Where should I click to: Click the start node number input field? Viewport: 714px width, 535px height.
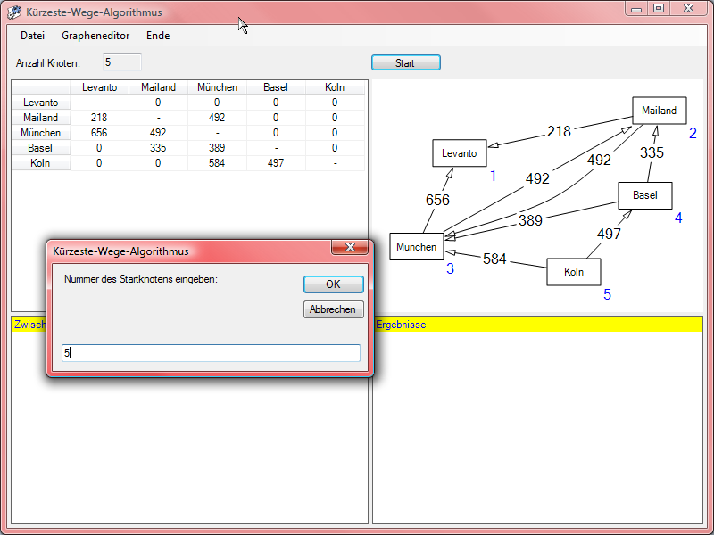pos(211,353)
